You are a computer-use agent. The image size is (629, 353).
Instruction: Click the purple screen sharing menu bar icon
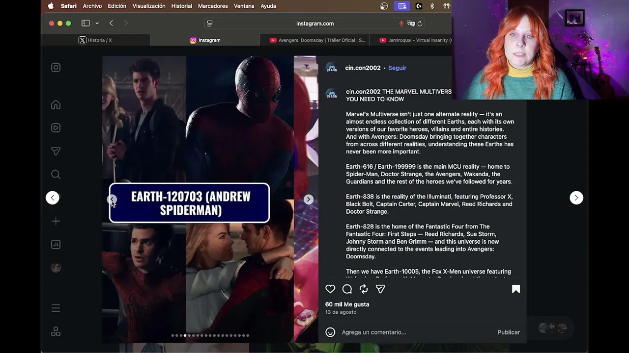pos(402,6)
